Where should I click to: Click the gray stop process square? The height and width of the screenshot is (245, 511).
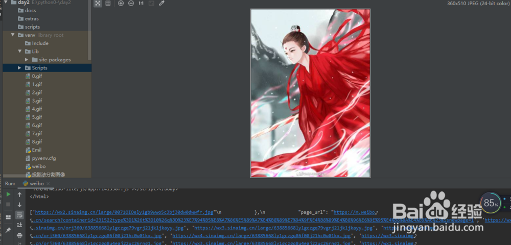pos(9,204)
